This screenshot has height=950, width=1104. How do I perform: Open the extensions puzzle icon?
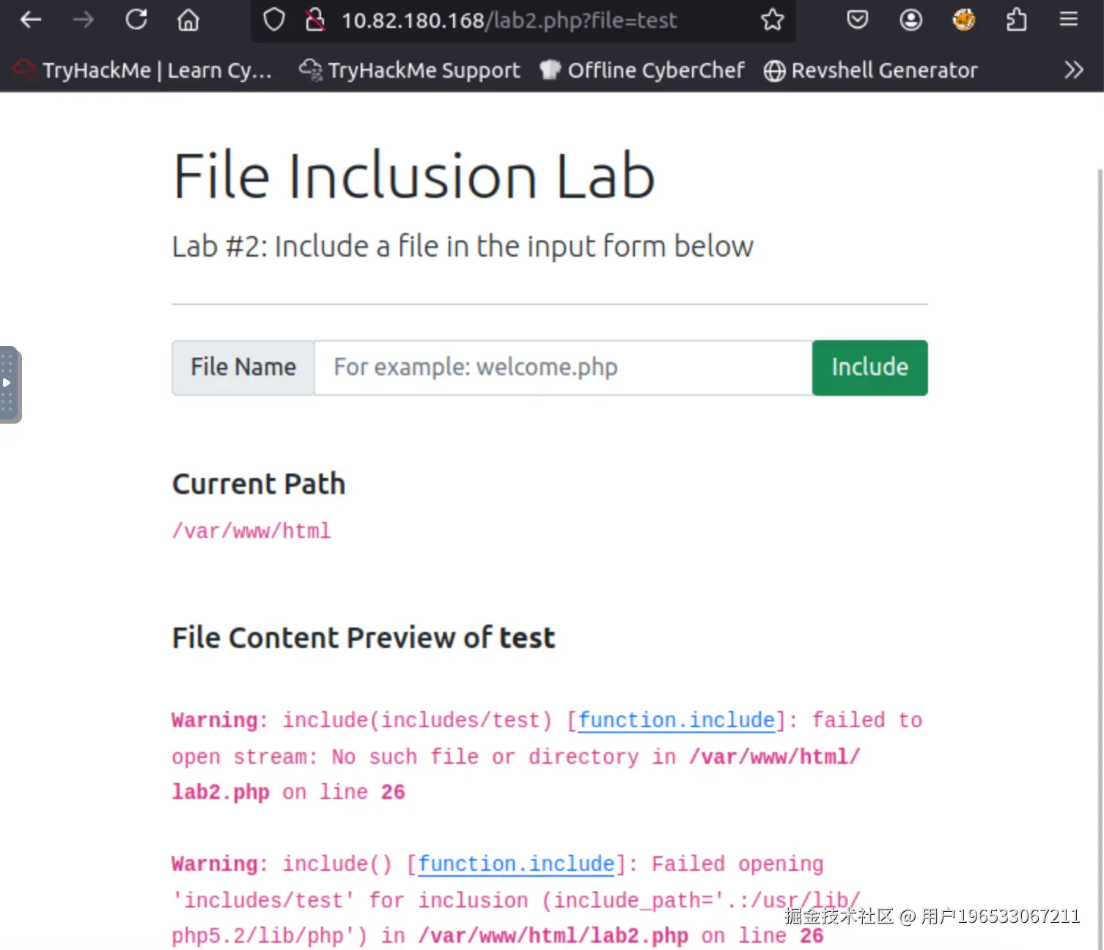(x=1017, y=20)
